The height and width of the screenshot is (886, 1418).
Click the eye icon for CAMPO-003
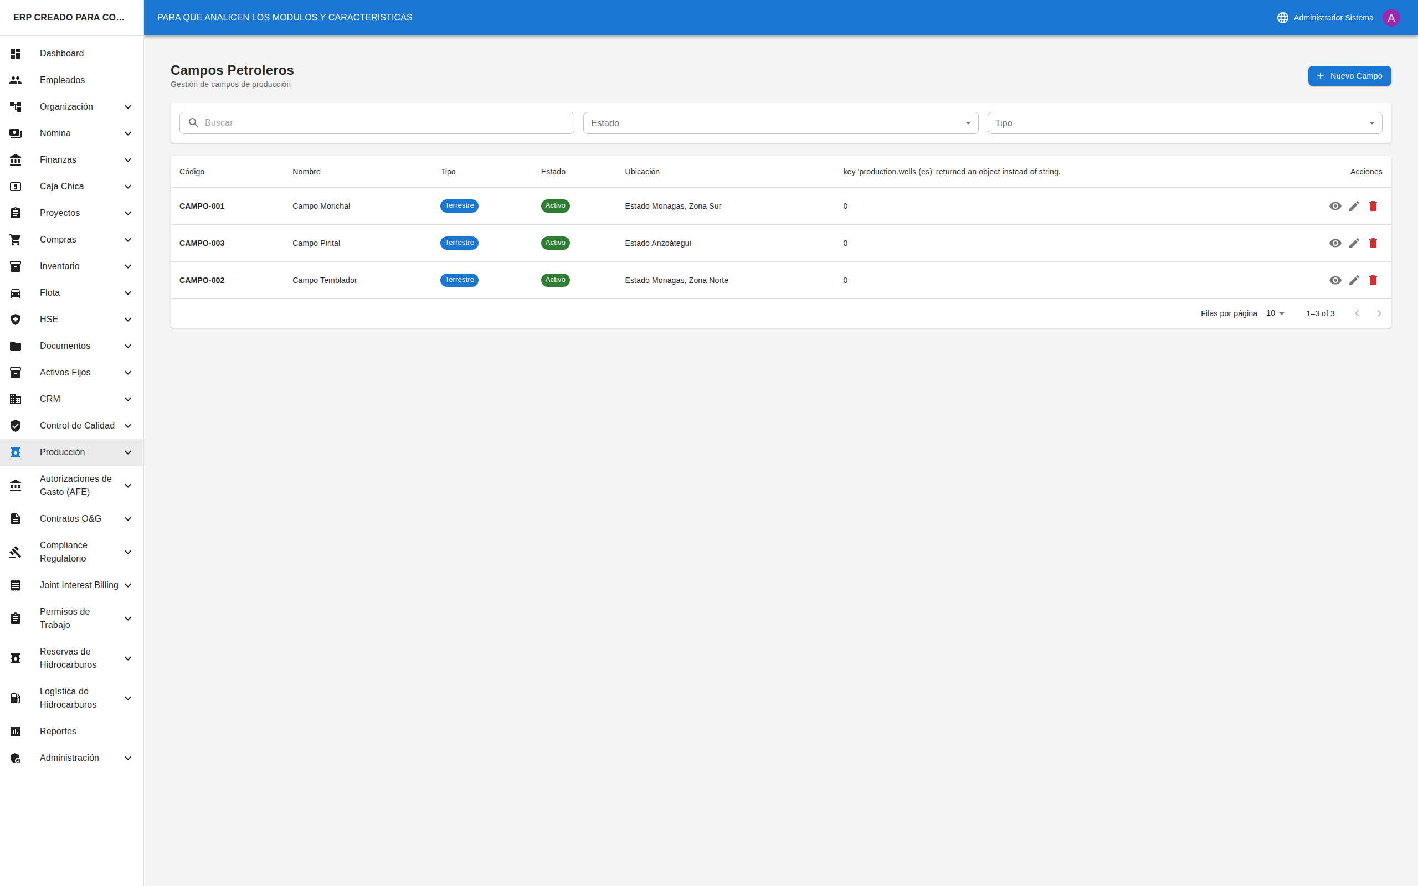(x=1335, y=243)
